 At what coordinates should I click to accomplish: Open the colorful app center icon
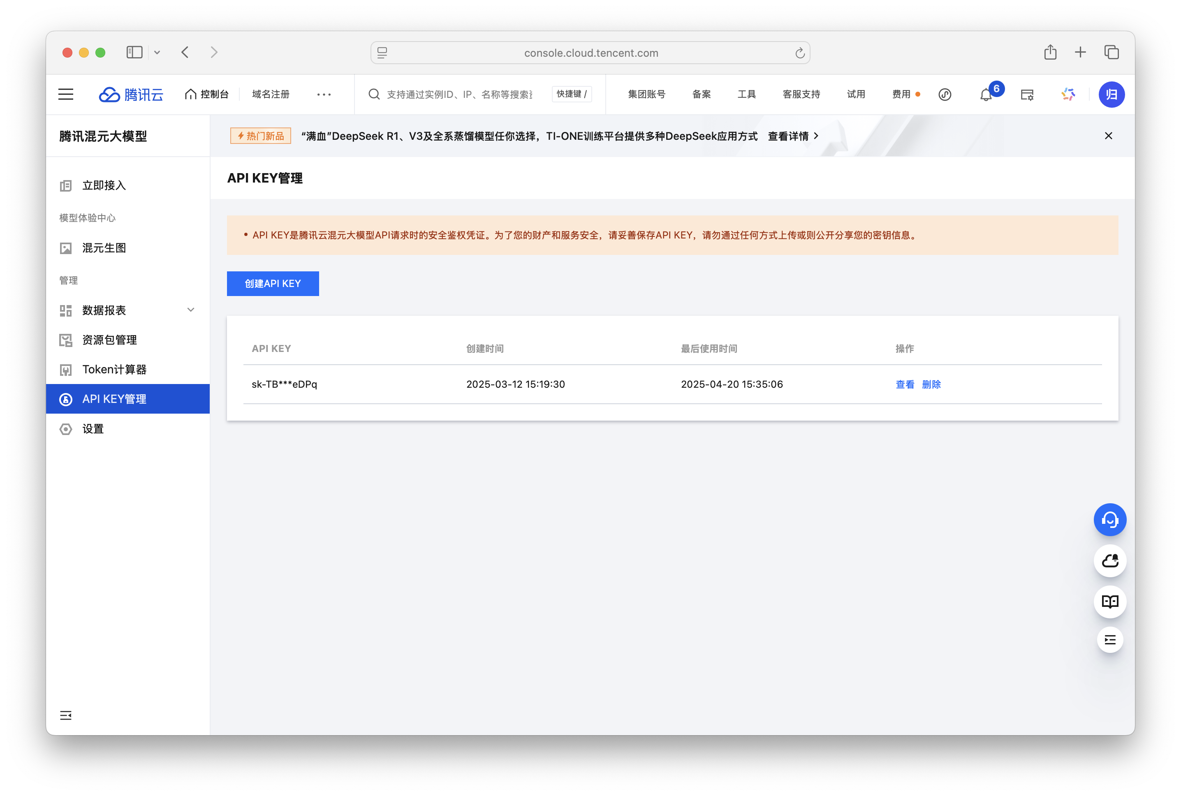[1068, 95]
